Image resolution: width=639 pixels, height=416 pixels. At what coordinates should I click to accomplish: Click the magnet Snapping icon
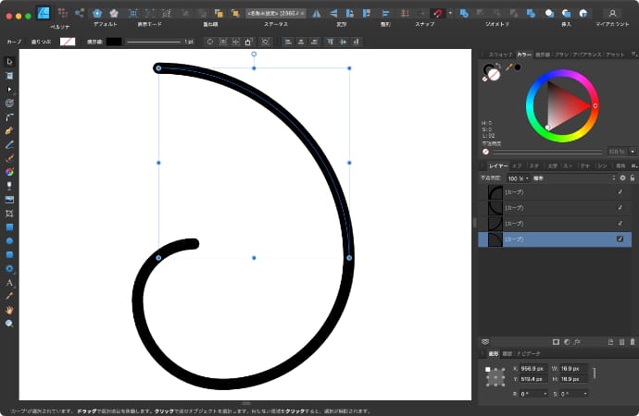(x=438, y=13)
